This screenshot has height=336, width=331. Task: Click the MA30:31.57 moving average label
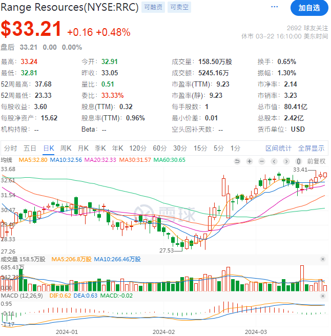coord(135,160)
